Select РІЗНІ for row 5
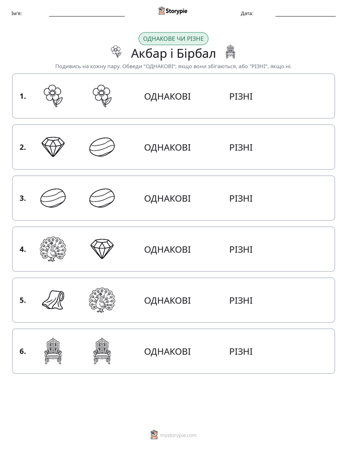The image size is (347, 449). tap(241, 300)
